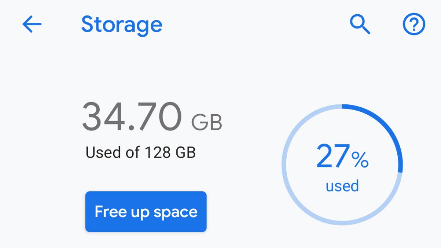This screenshot has height=248, width=441.
Task: Click the Storage page title
Action: tap(122, 25)
